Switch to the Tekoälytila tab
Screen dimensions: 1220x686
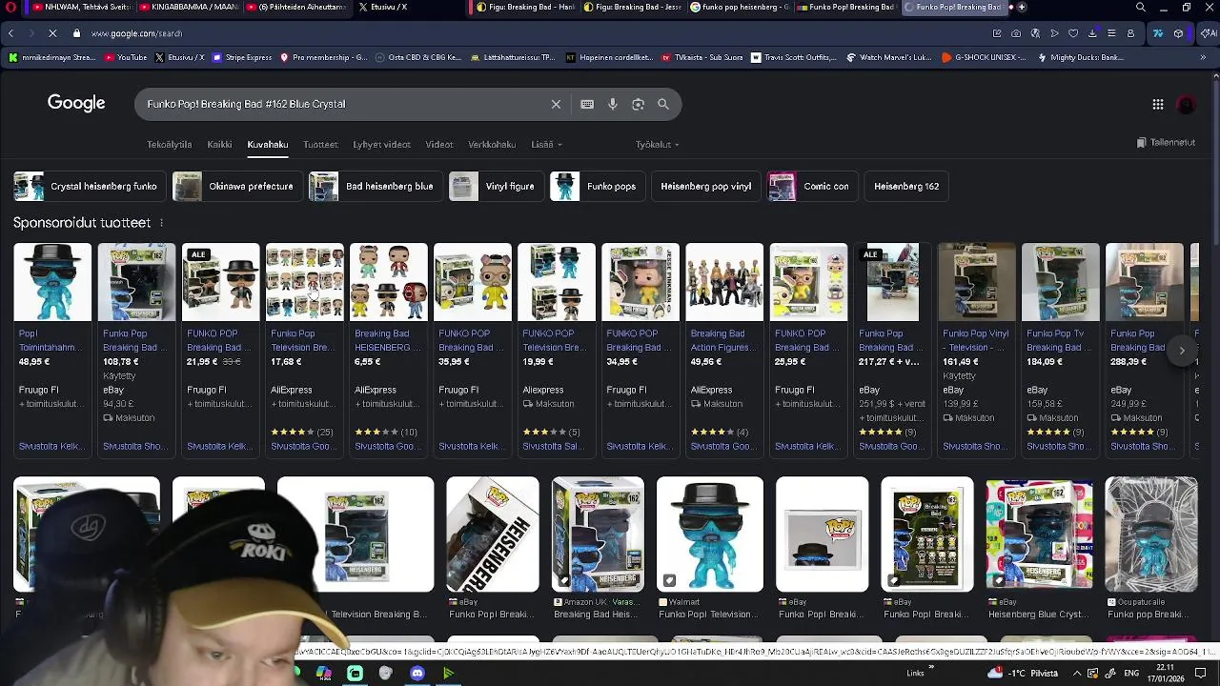(x=169, y=145)
